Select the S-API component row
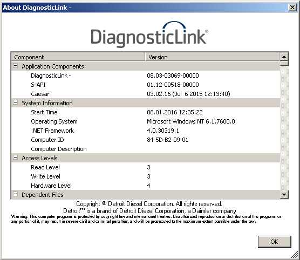The width and height of the screenshot is (300, 260). [146, 85]
